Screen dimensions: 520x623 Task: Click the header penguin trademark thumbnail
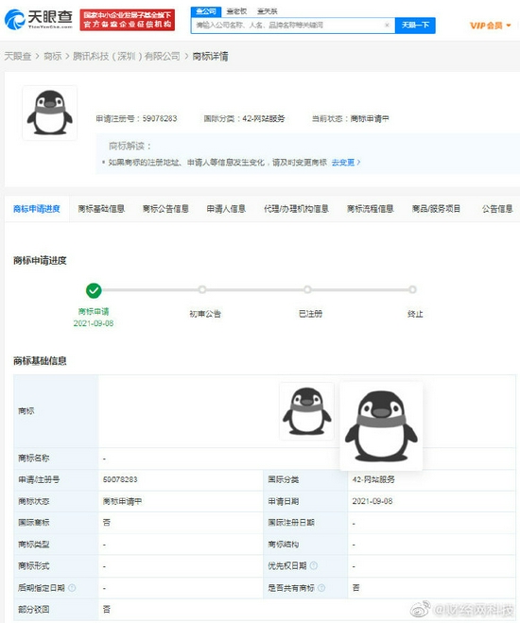50,112
